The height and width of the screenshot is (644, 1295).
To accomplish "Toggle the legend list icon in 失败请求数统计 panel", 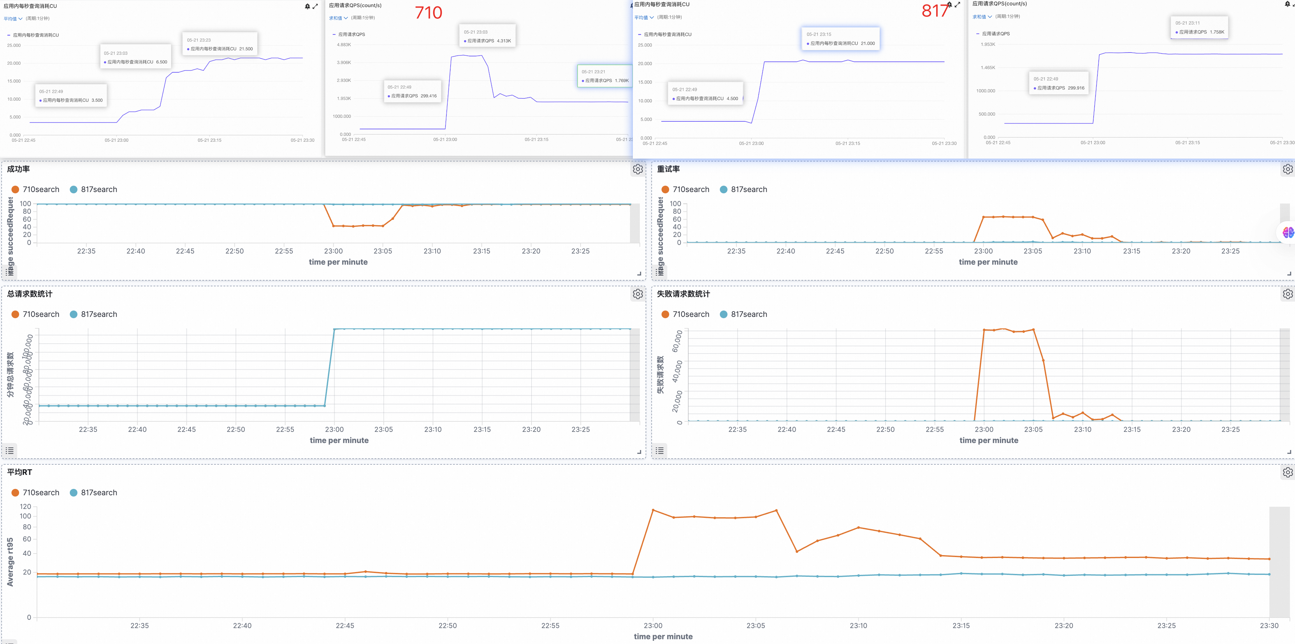I will tap(660, 451).
